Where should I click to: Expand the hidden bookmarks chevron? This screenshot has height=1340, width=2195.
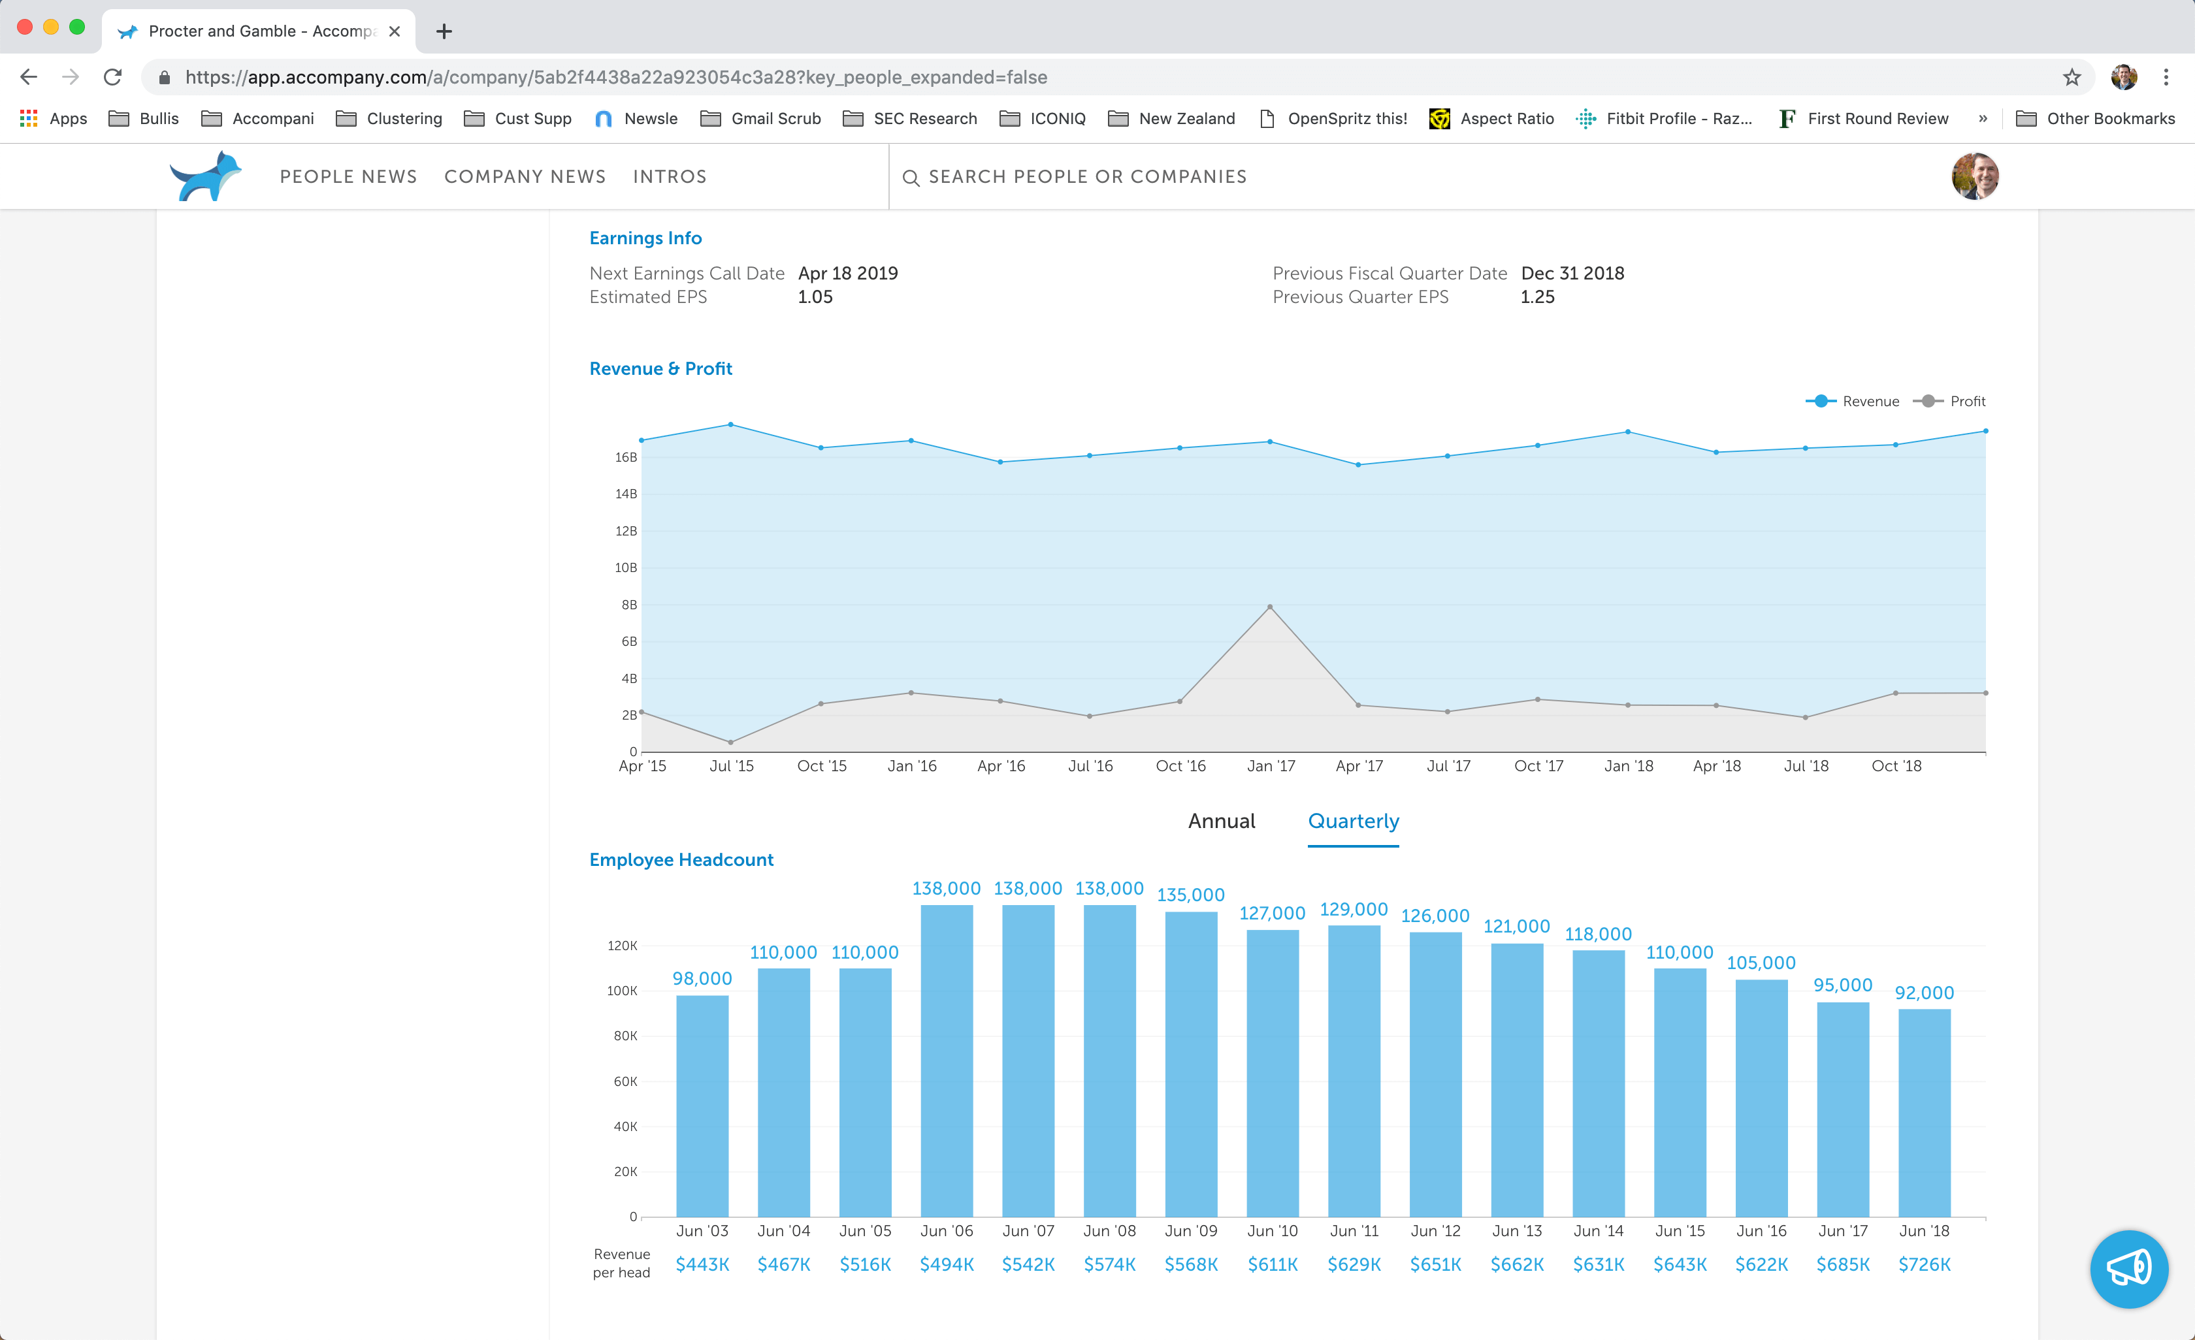(x=1983, y=118)
